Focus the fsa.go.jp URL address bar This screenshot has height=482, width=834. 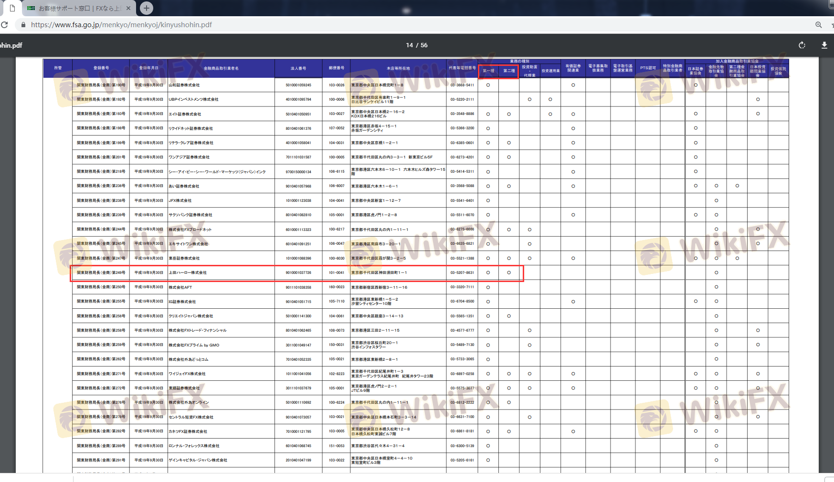[121, 25]
